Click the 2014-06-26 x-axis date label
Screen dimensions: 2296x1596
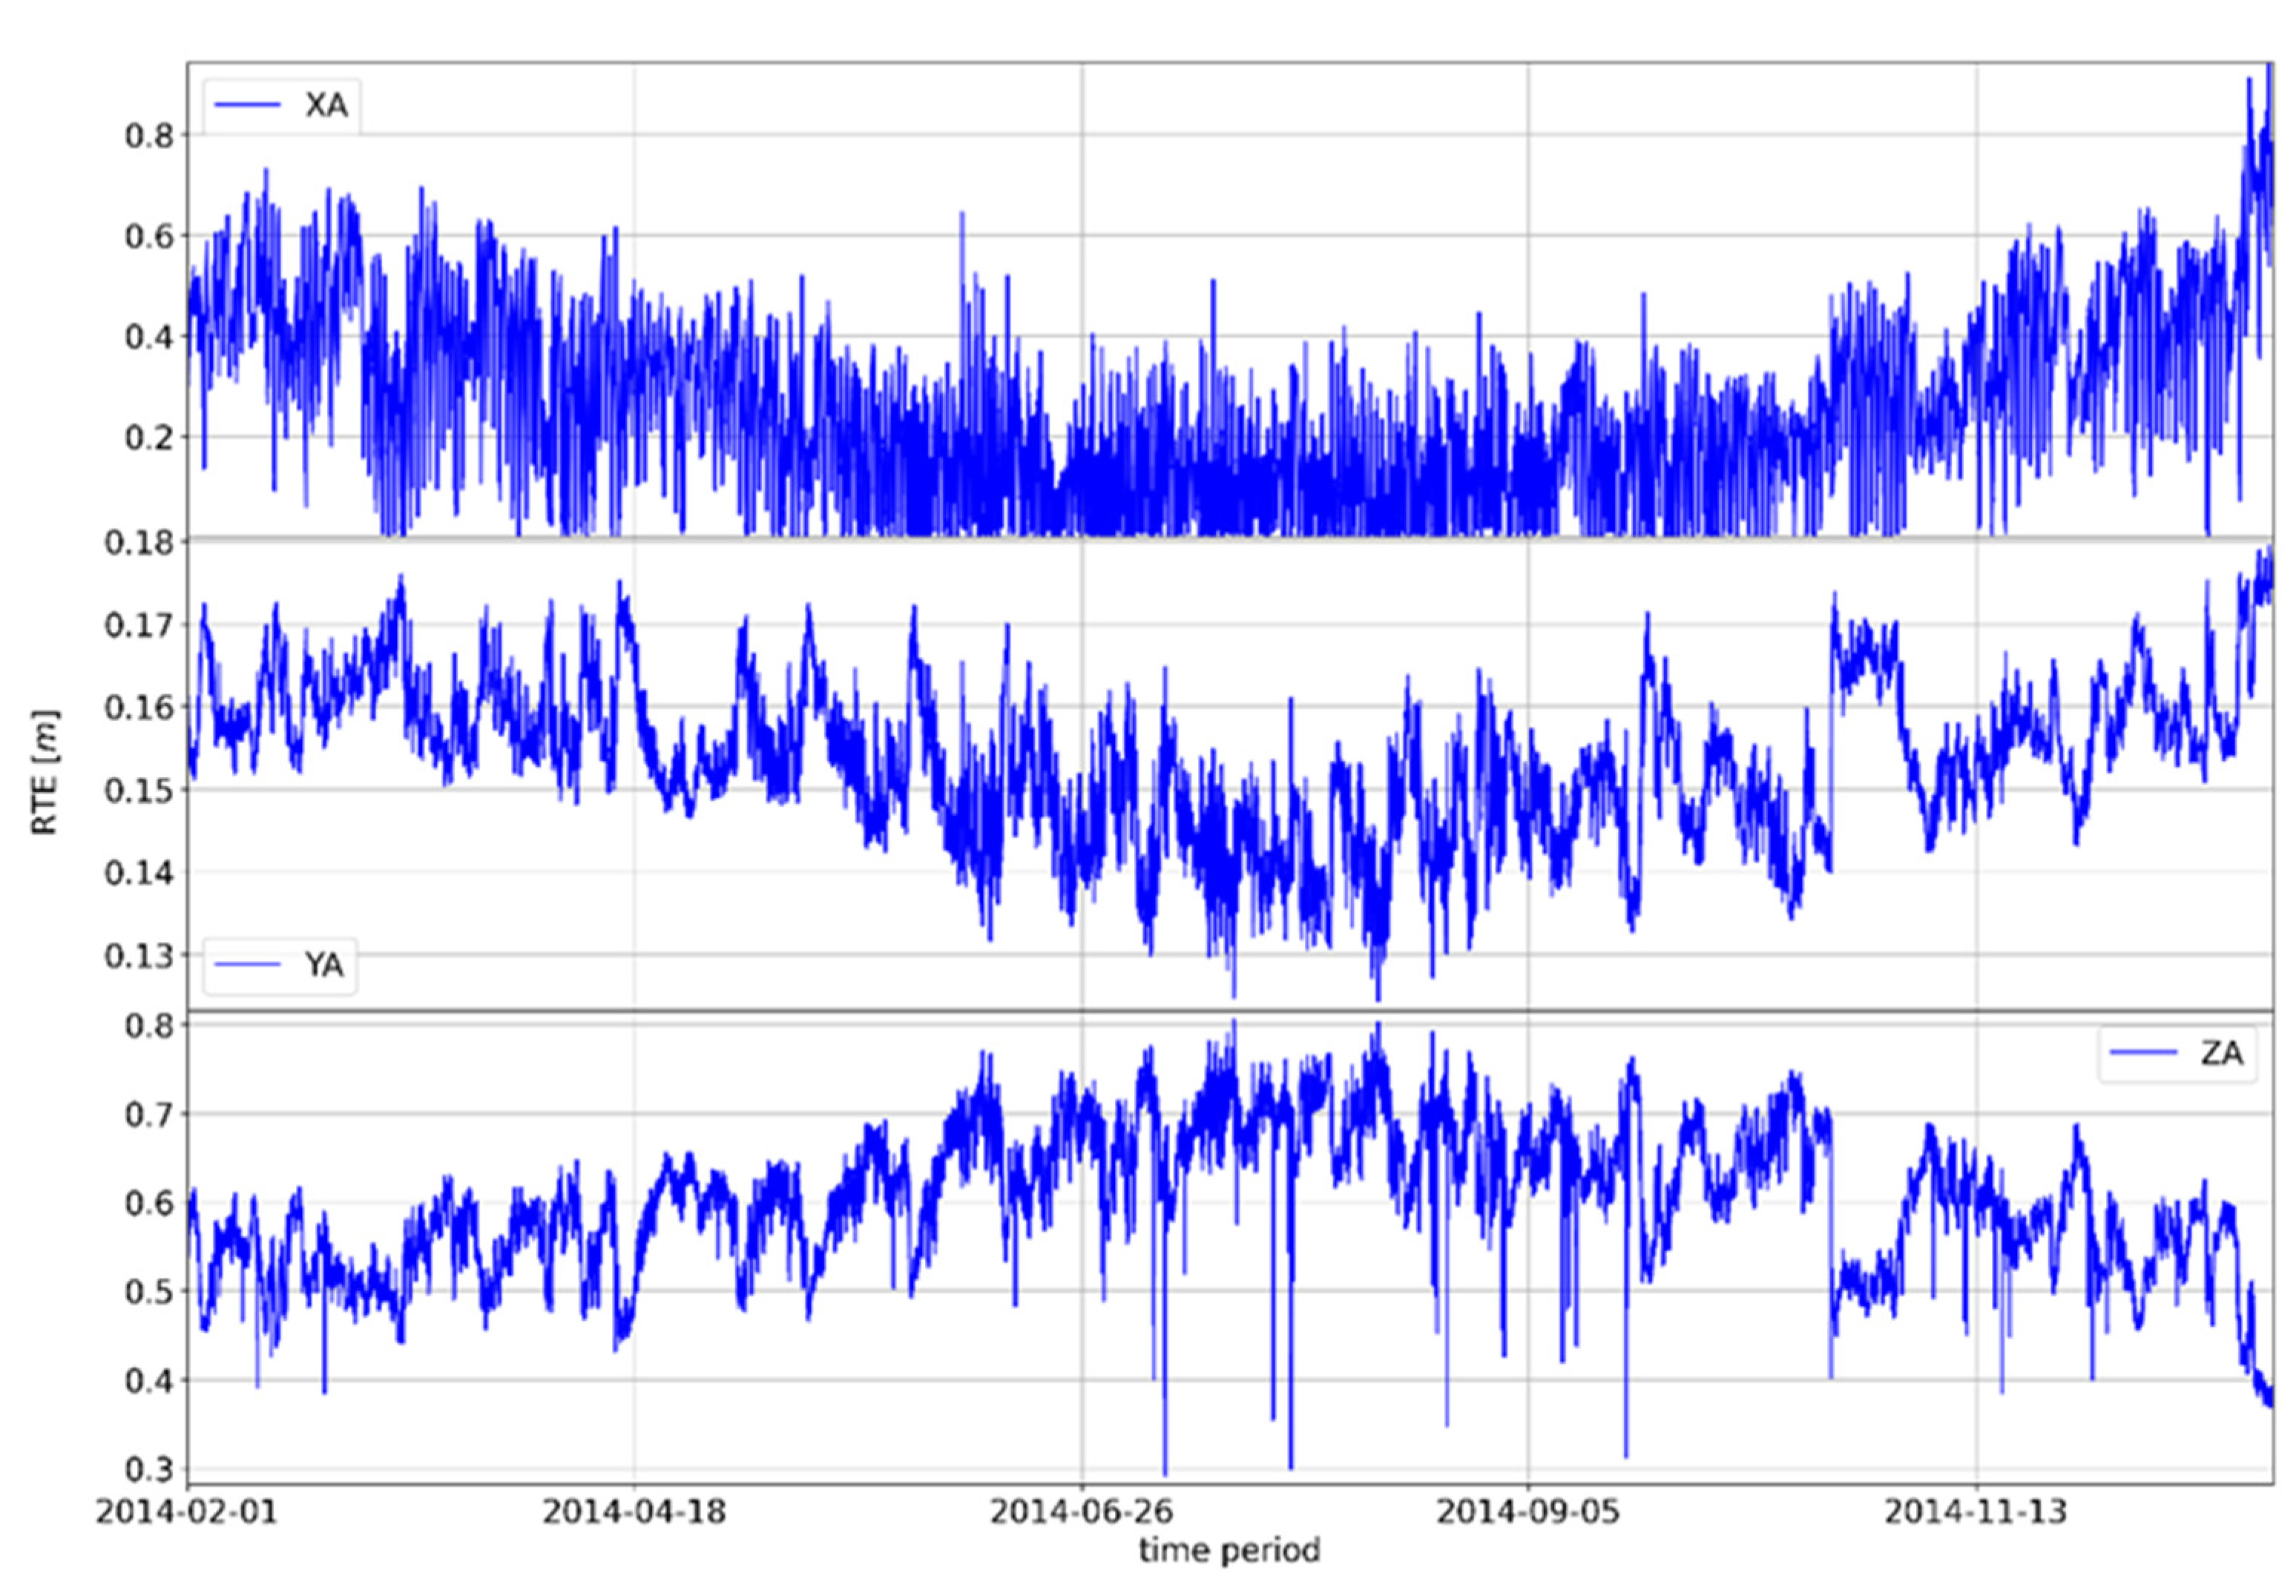tap(1081, 1512)
